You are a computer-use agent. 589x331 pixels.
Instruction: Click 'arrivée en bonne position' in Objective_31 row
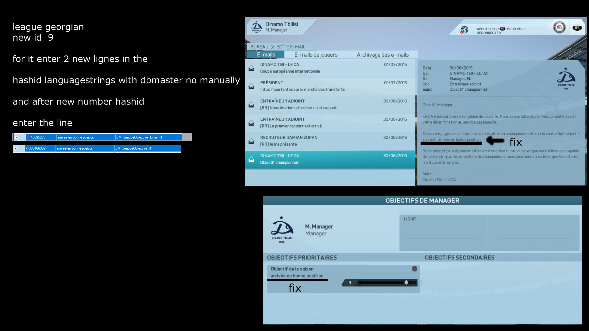click(85, 148)
